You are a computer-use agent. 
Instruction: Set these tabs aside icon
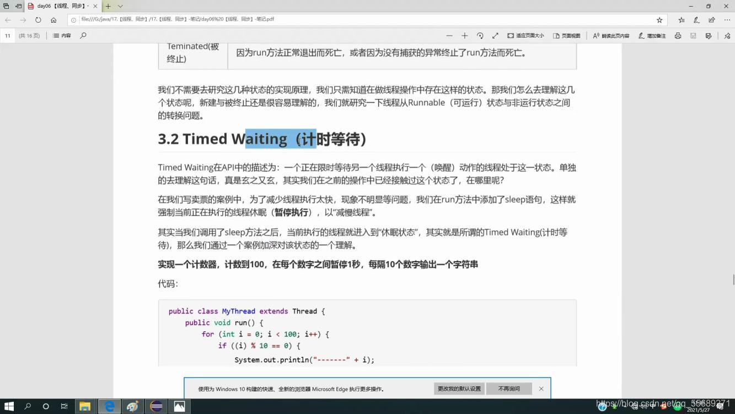pos(19,6)
